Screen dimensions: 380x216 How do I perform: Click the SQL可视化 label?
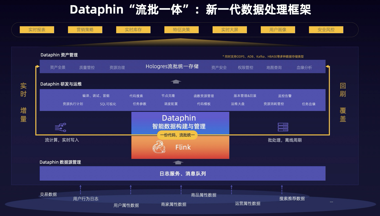[108, 104]
